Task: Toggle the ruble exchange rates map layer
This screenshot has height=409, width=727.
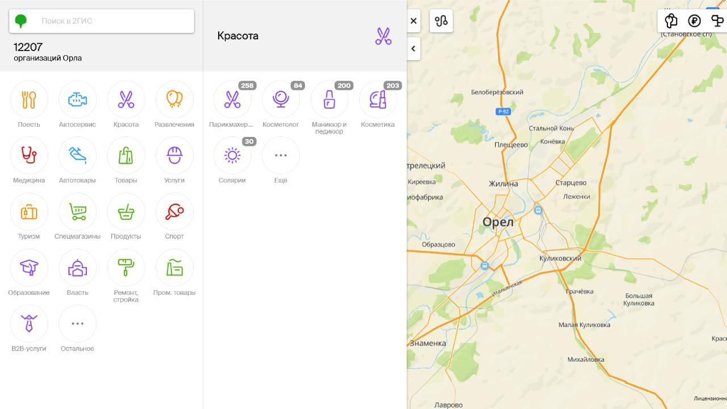Action: (693, 20)
